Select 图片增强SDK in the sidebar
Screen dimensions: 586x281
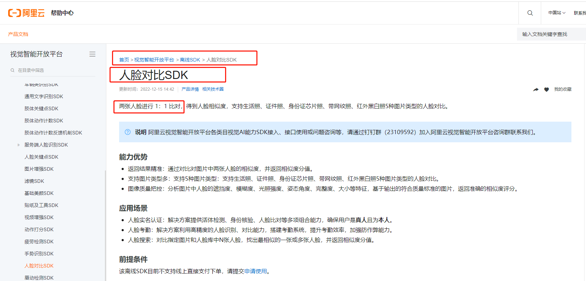(x=39, y=169)
